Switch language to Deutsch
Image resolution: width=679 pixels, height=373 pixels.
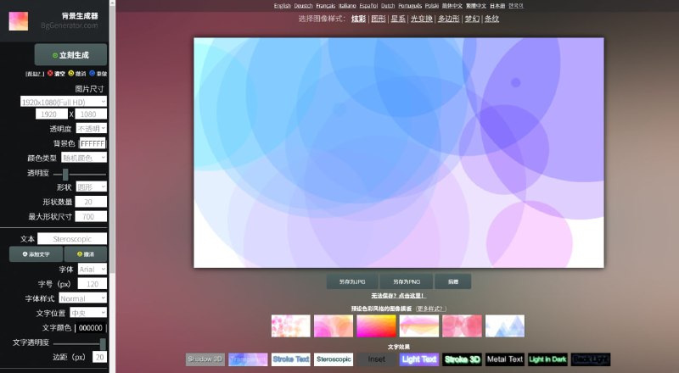pyautogui.click(x=305, y=5)
